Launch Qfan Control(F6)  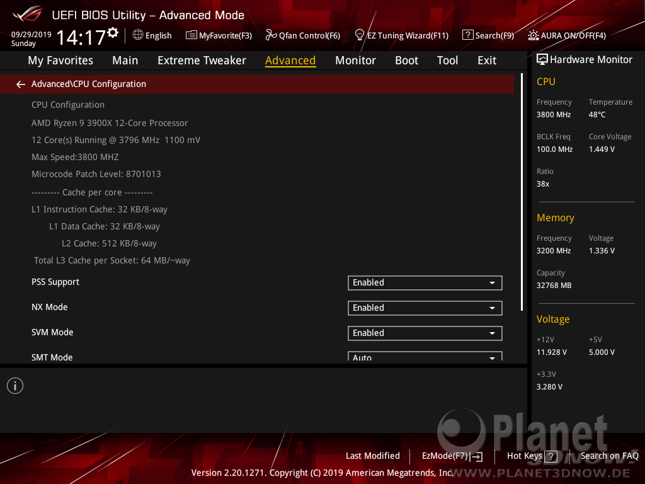pyautogui.click(x=303, y=35)
